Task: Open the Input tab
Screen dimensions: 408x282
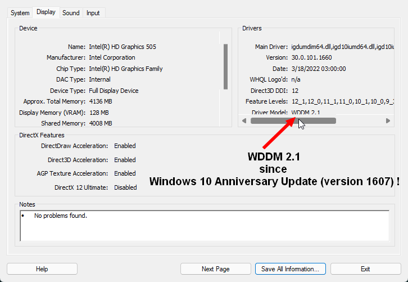Action: point(93,13)
